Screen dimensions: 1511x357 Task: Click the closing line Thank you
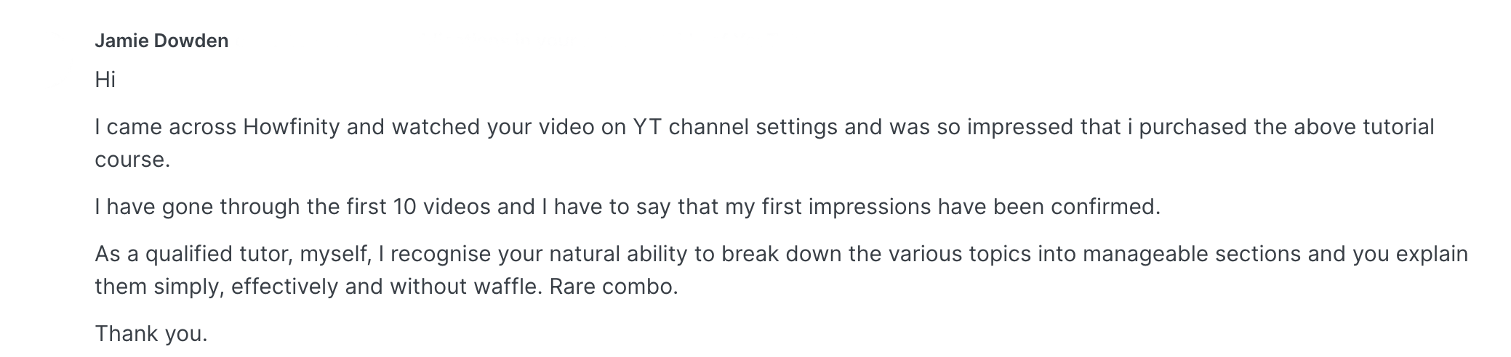click(151, 335)
